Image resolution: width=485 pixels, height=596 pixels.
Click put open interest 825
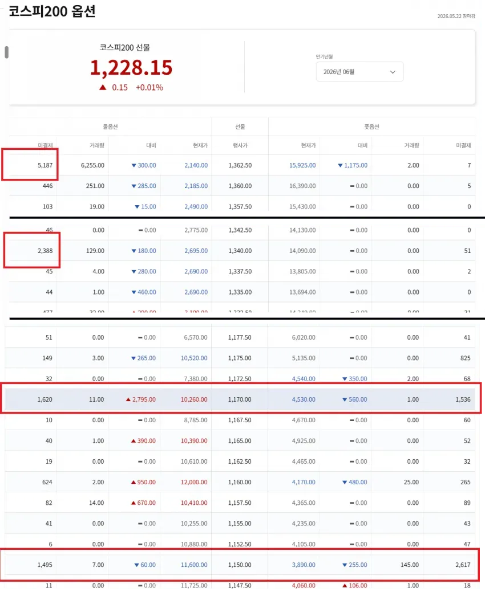coord(465,358)
